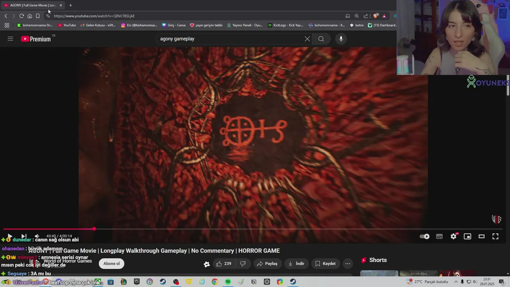Viewport: 510px width, 287px height.
Task: Subscribe using the Abone ol button
Action: click(x=112, y=263)
